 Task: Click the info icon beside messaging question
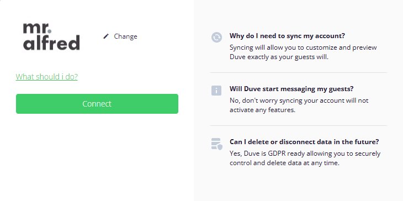coord(216,91)
